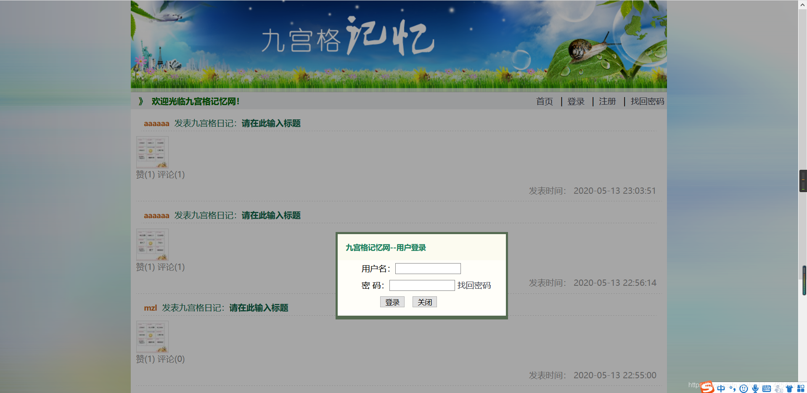The width and height of the screenshot is (807, 393).
Task: Open Sogou skin settings via the T-shirt icon
Action: point(789,388)
